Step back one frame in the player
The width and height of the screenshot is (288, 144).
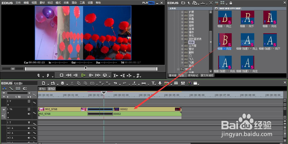[75, 75]
